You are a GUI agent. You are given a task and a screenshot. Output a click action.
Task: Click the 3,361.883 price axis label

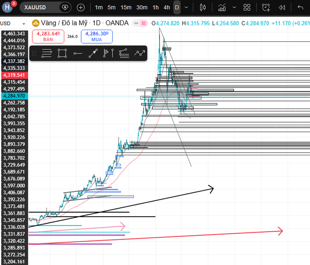coord(15,213)
